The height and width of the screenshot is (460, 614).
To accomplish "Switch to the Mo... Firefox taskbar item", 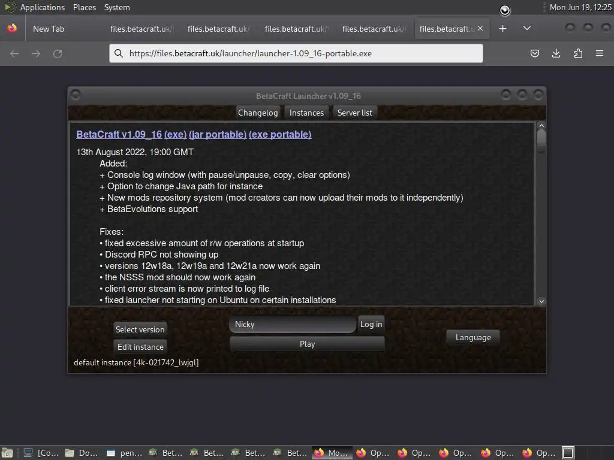I will coord(332,453).
